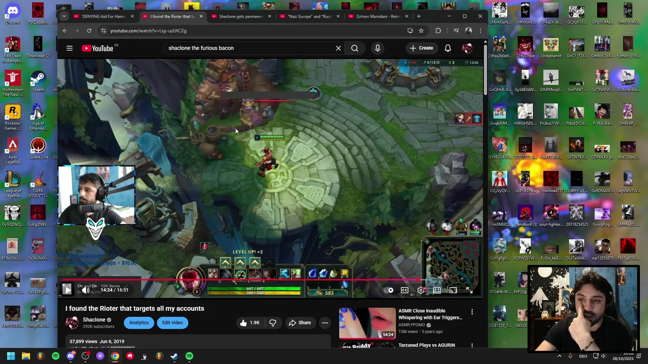Like the video with 1.9K thumbs up
Viewport: 648px width, 364px height.
click(250, 323)
